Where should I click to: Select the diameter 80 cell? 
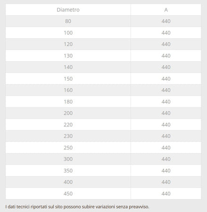(68, 21)
